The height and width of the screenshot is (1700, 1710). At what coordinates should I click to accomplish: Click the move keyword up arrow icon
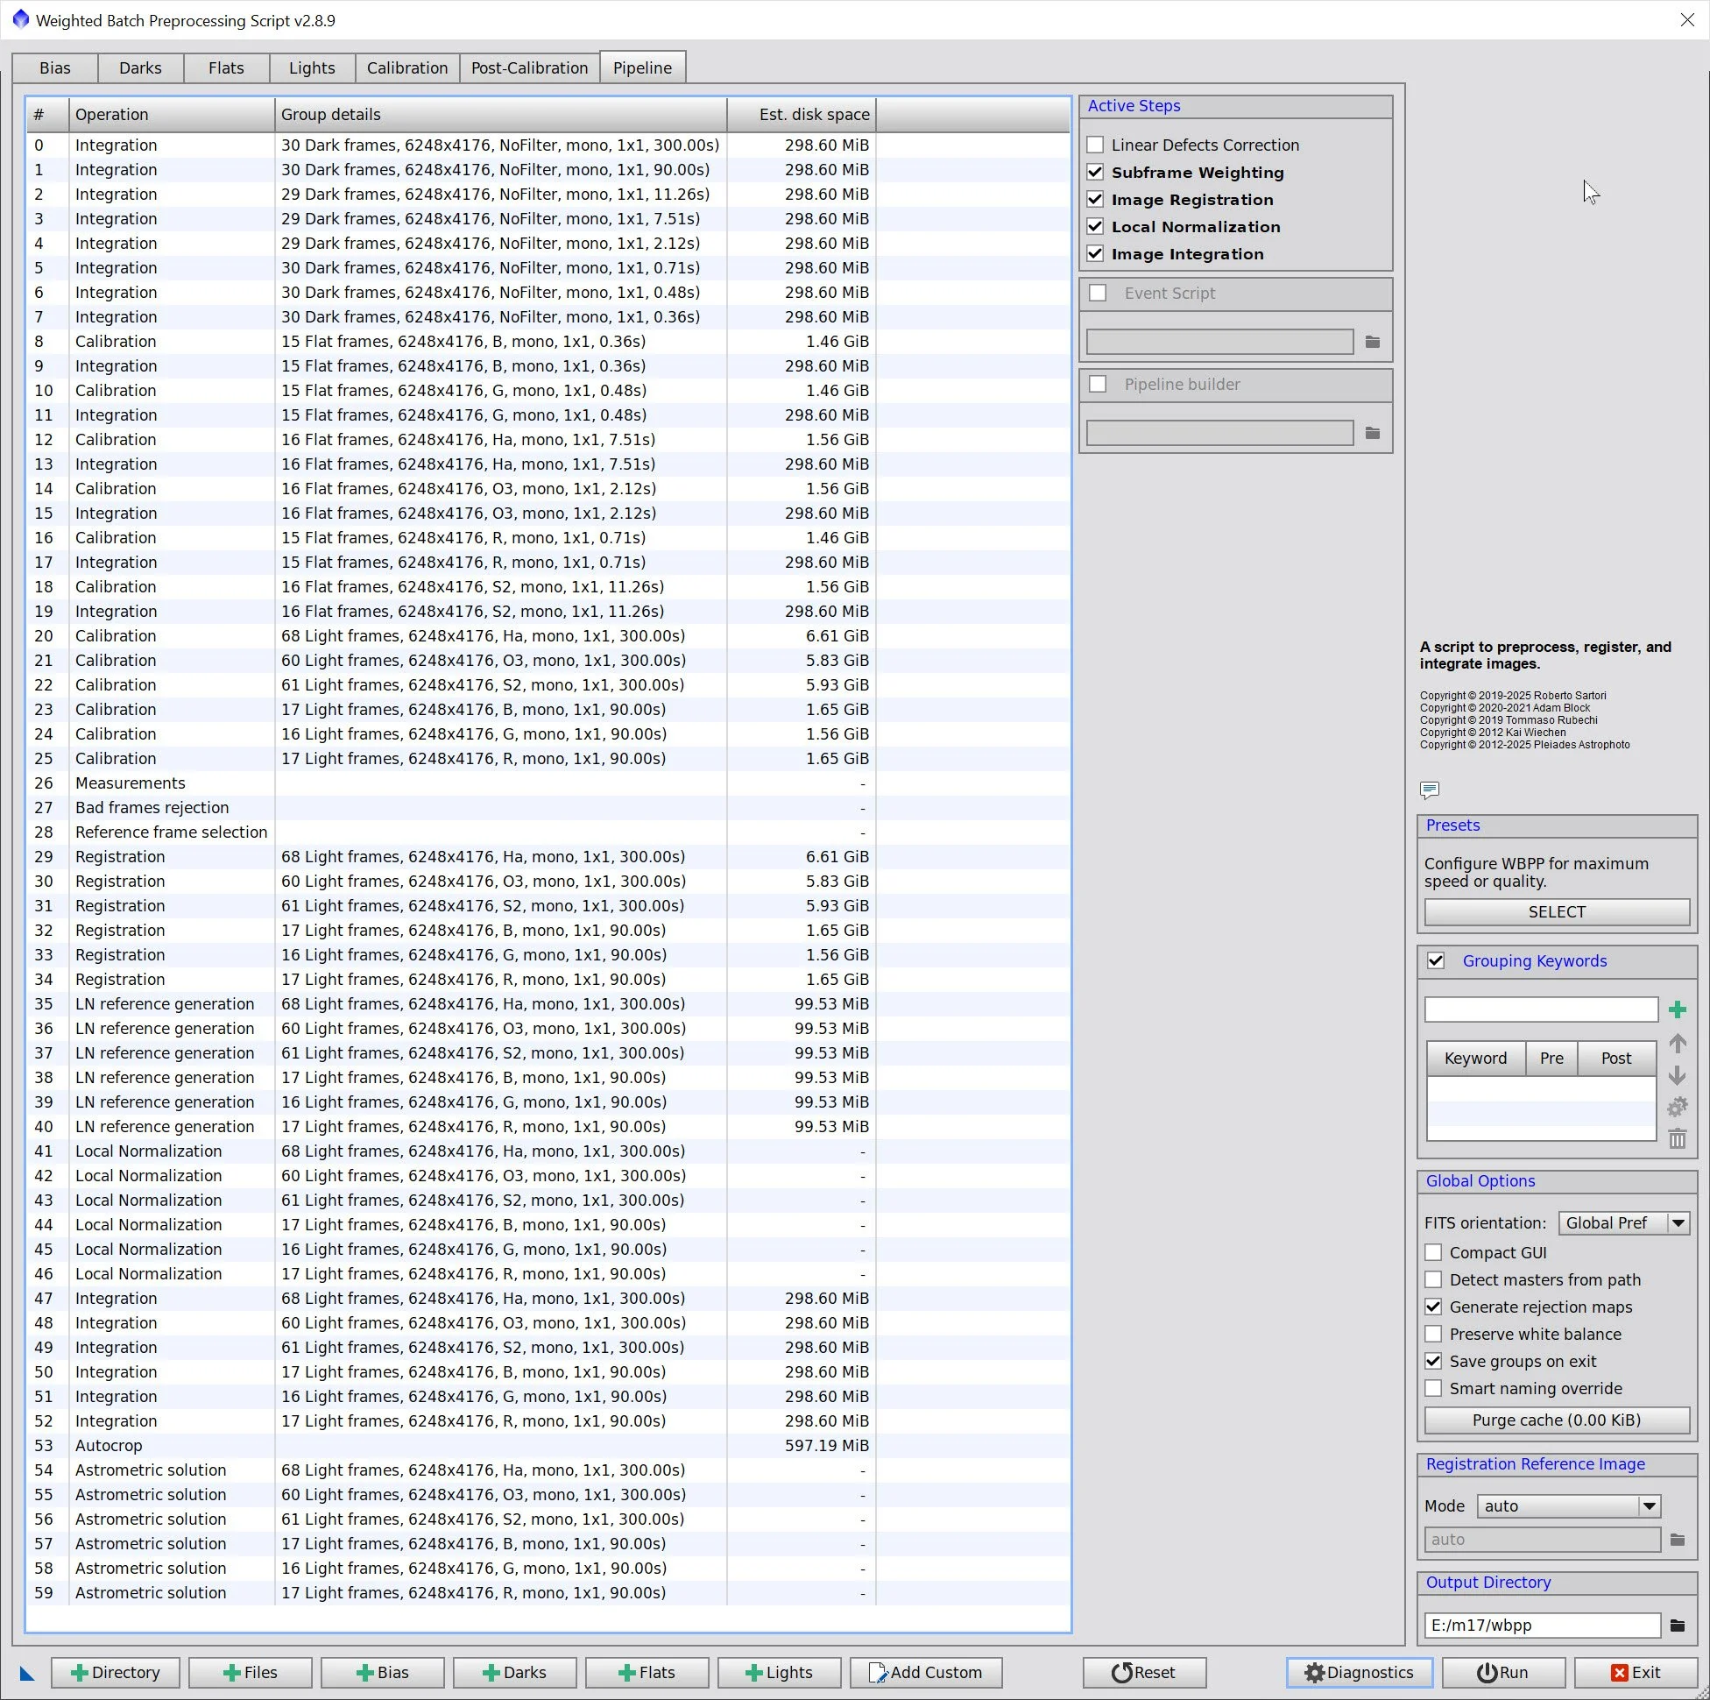click(1678, 1044)
